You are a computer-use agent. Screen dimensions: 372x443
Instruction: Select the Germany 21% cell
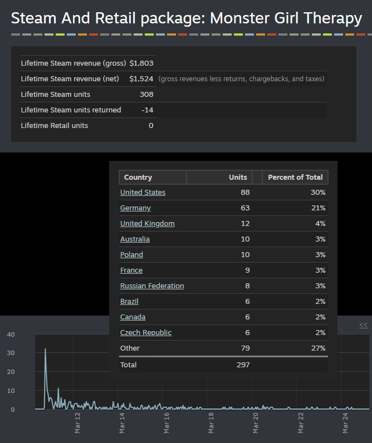(x=319, y=208)
